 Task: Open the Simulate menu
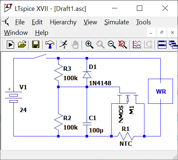(117, 22)
